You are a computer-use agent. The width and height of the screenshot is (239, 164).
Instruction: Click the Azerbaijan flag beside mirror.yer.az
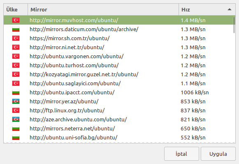click(x=16, y=101)
